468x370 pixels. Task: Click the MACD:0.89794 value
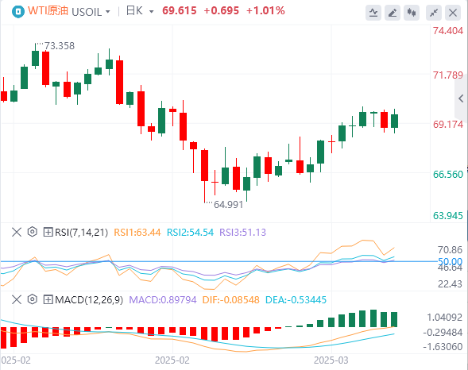(163, 299)
